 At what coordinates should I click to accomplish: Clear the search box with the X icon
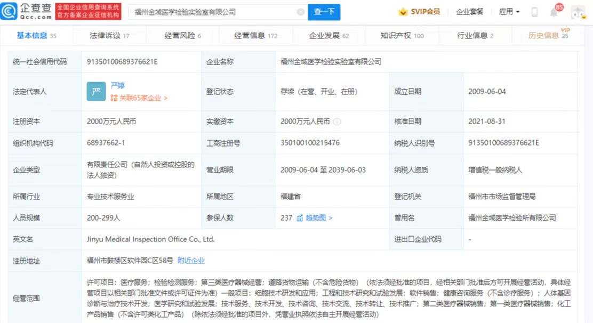click(x=301, y=12)
